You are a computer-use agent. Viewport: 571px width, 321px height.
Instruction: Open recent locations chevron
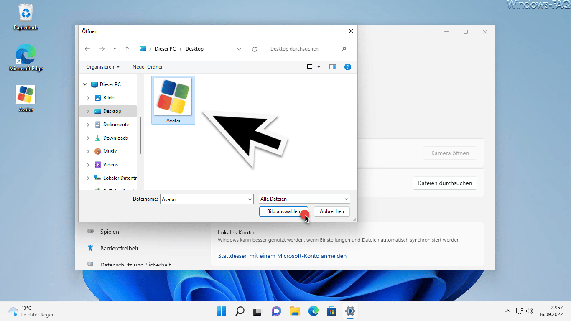pos(115,49)
